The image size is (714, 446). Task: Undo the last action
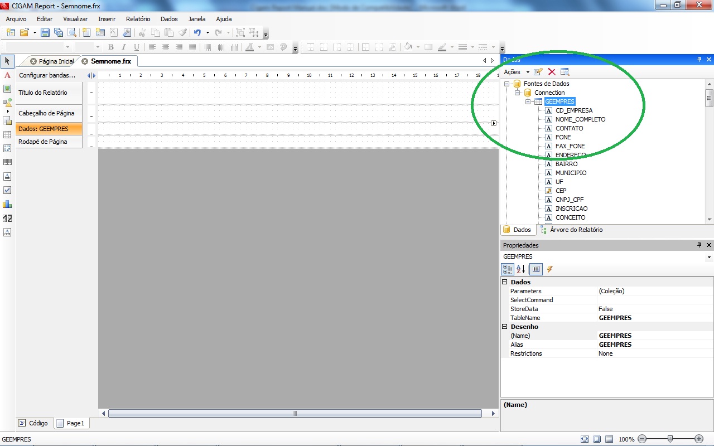(197, 33)
